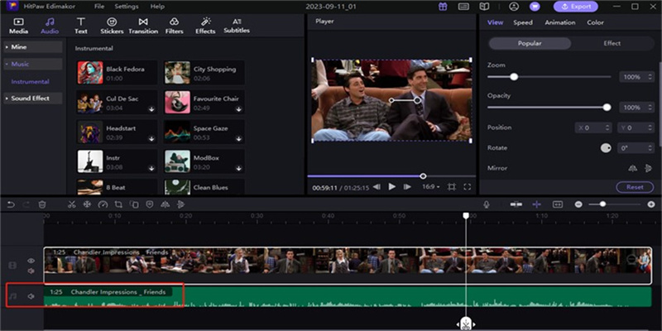
Task: Open the gift icon in title bar
Action: pyautogui.click(x=443, y=7)
